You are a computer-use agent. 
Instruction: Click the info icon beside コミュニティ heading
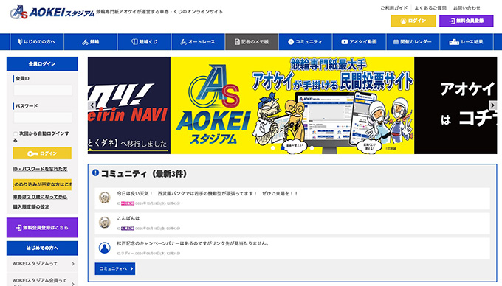pos(95,172)
